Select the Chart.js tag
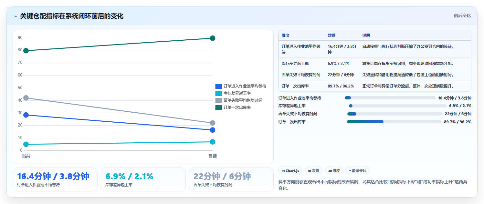Image resolution: width=484 pixels, height=204 pixels. click(290, 171)
